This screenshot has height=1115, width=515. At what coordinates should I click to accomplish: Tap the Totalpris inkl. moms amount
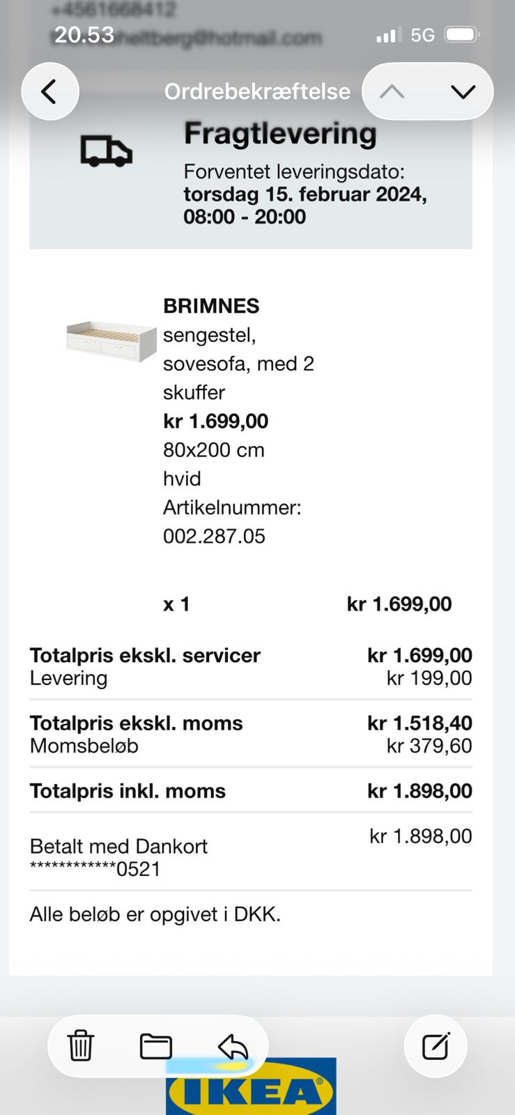[x=420, y=791]
